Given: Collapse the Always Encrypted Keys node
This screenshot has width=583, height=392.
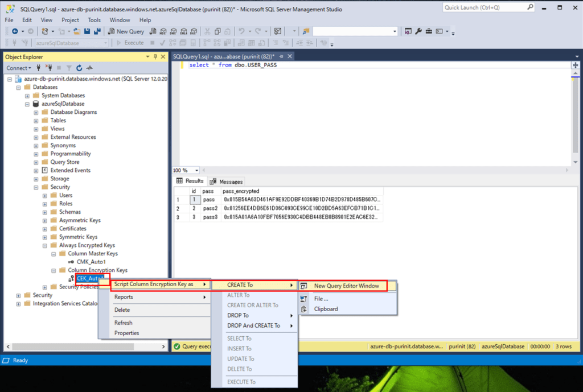Looking at the screenshot, I should point(44,246).
